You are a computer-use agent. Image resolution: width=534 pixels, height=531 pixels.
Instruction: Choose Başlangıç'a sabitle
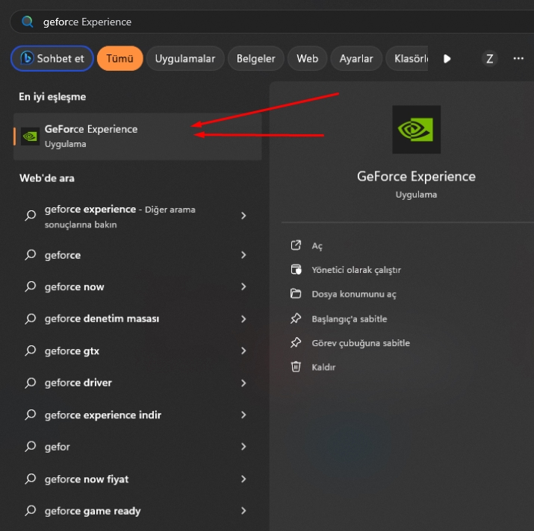point(350,319)
